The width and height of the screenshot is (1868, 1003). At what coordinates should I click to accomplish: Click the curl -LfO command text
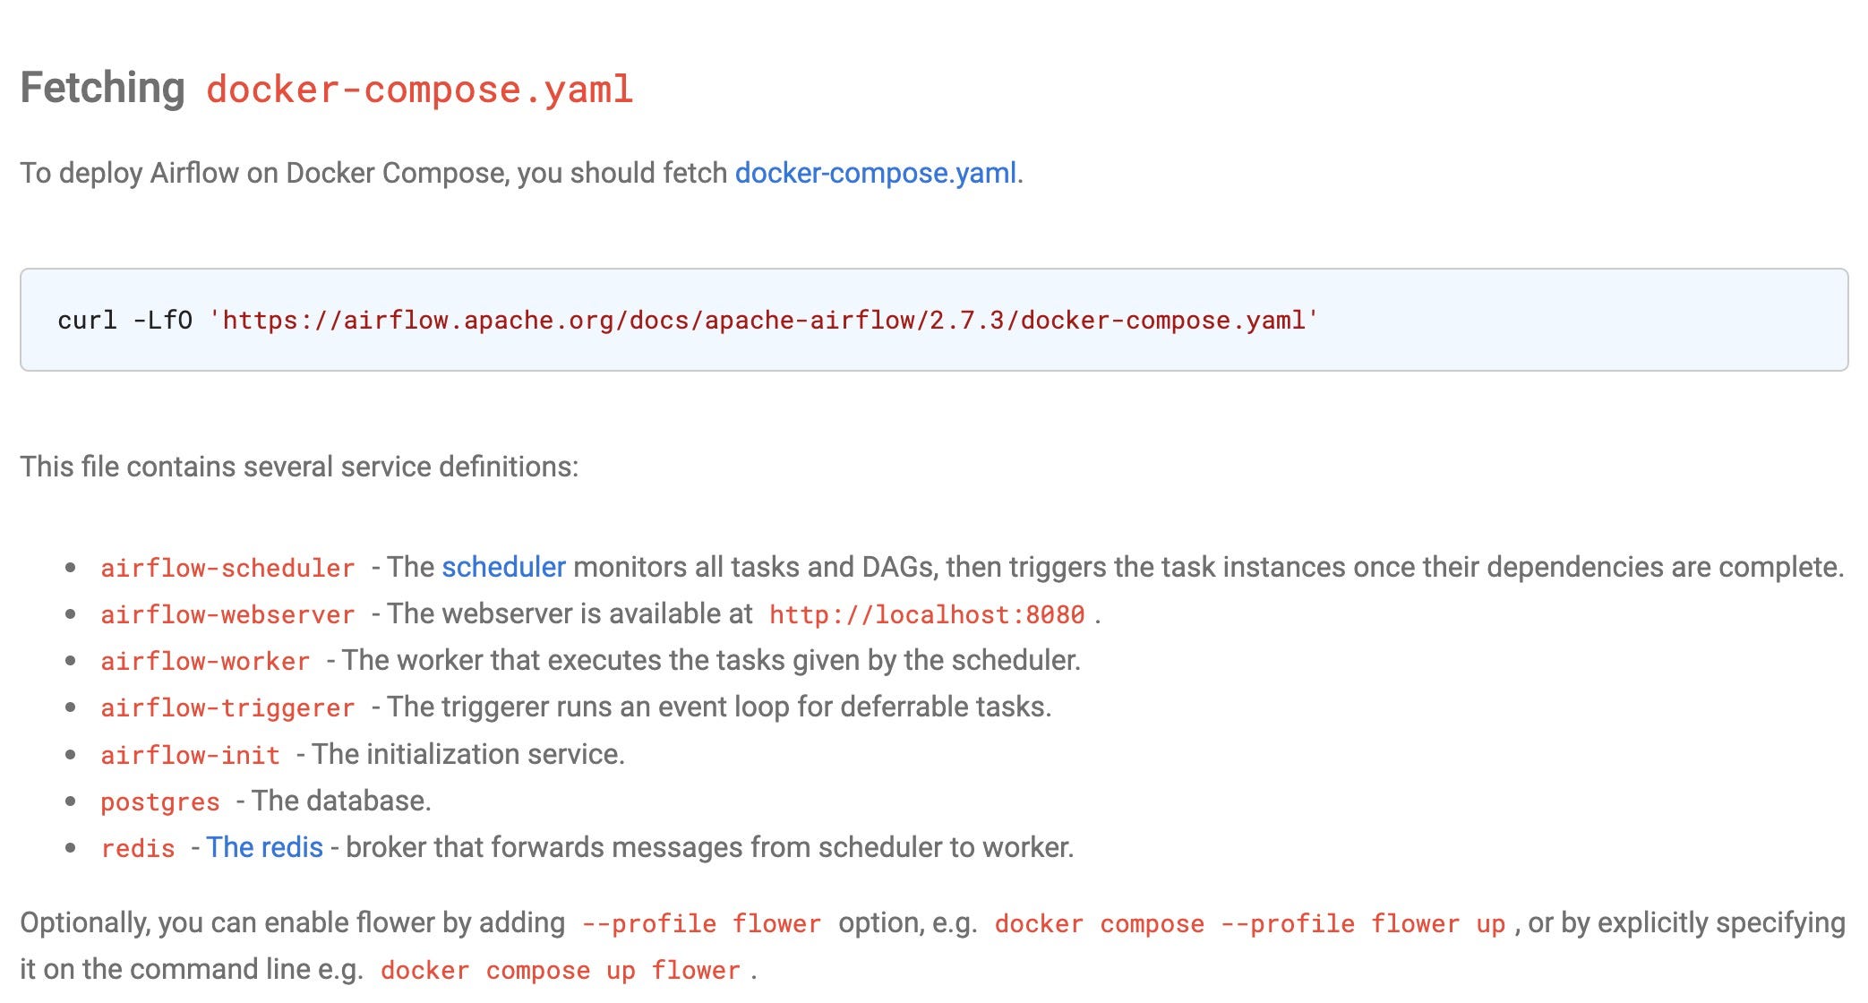click(124, 321)
